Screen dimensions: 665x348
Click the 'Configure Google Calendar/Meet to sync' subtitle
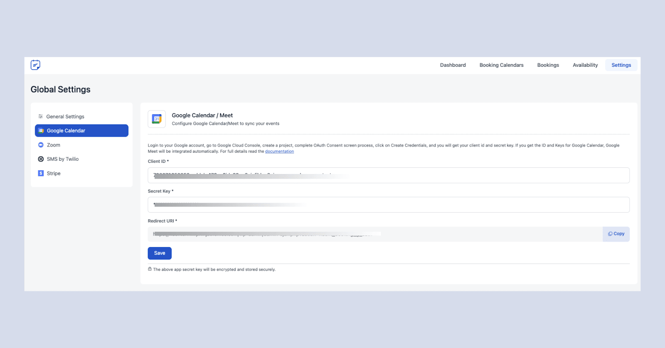(x=226, y=124)
